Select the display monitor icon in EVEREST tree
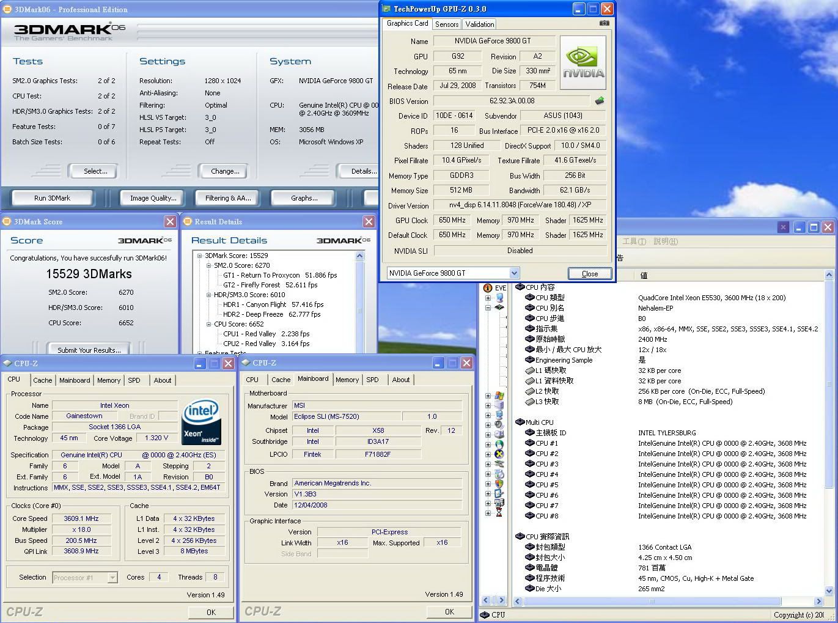838x623 pixels. pyautogui.click(x=499, y=415)
